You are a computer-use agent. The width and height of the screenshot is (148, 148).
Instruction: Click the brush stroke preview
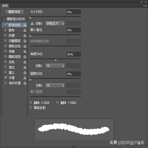point(74,129)
